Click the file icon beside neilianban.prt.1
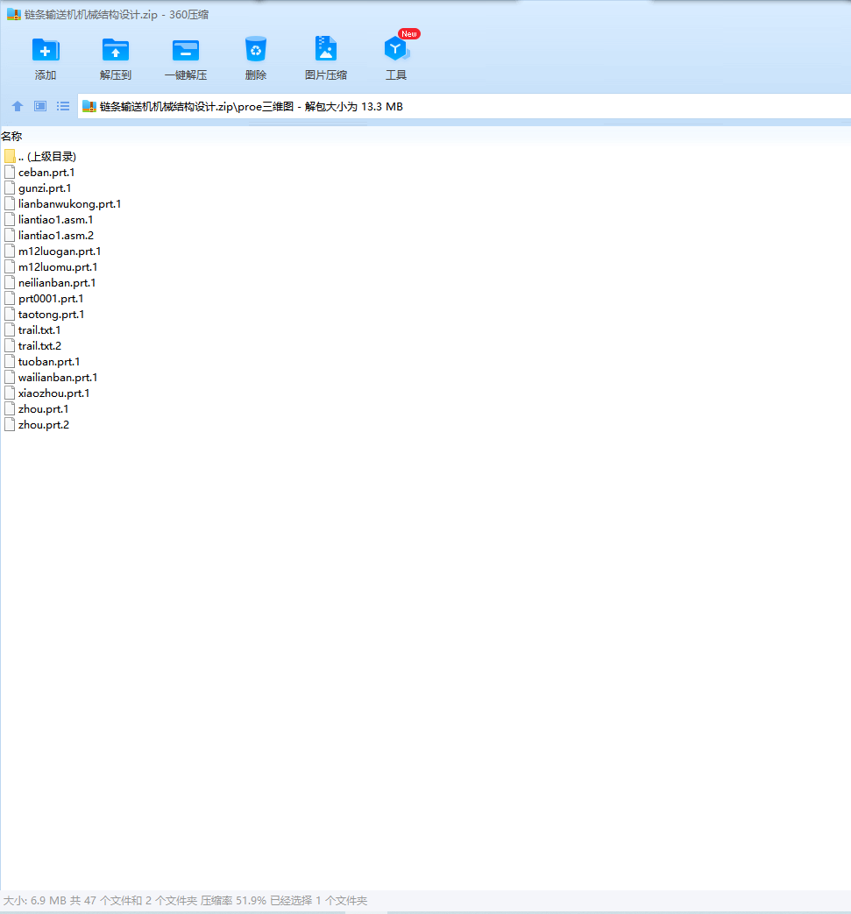The image size is (851, 914). 10,282
